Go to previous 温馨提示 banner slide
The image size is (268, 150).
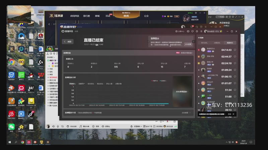[148, 41]
